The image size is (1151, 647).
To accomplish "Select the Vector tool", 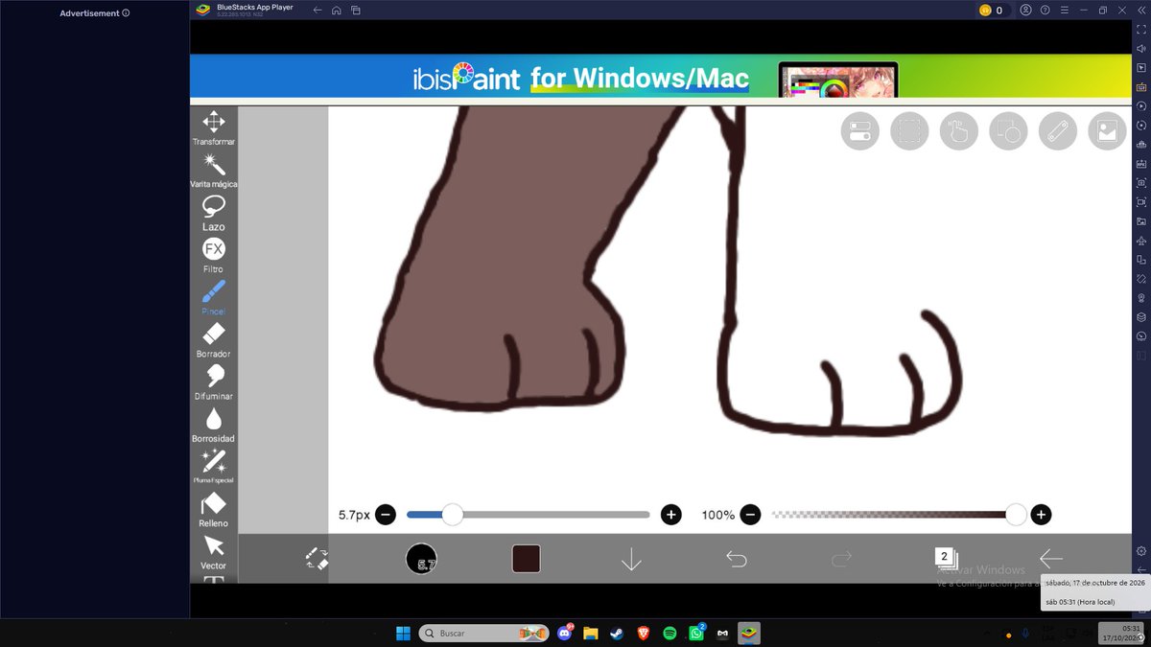I will click(213, 551).
